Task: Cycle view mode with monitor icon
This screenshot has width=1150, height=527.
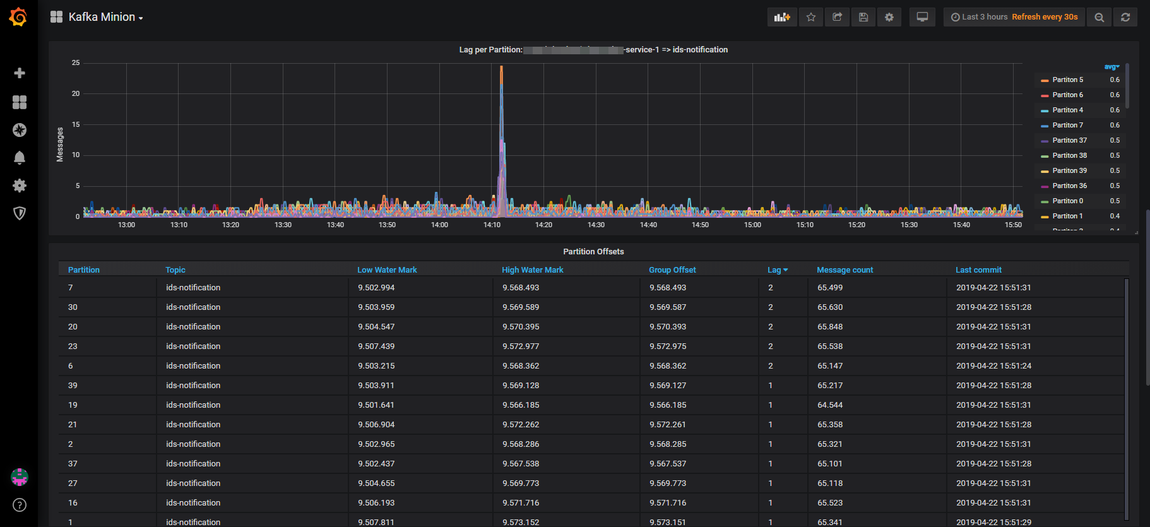Action: coord(922,17)
